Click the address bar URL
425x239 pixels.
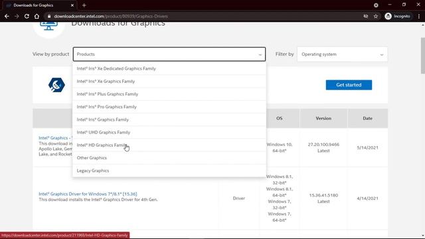coord(111,16)
